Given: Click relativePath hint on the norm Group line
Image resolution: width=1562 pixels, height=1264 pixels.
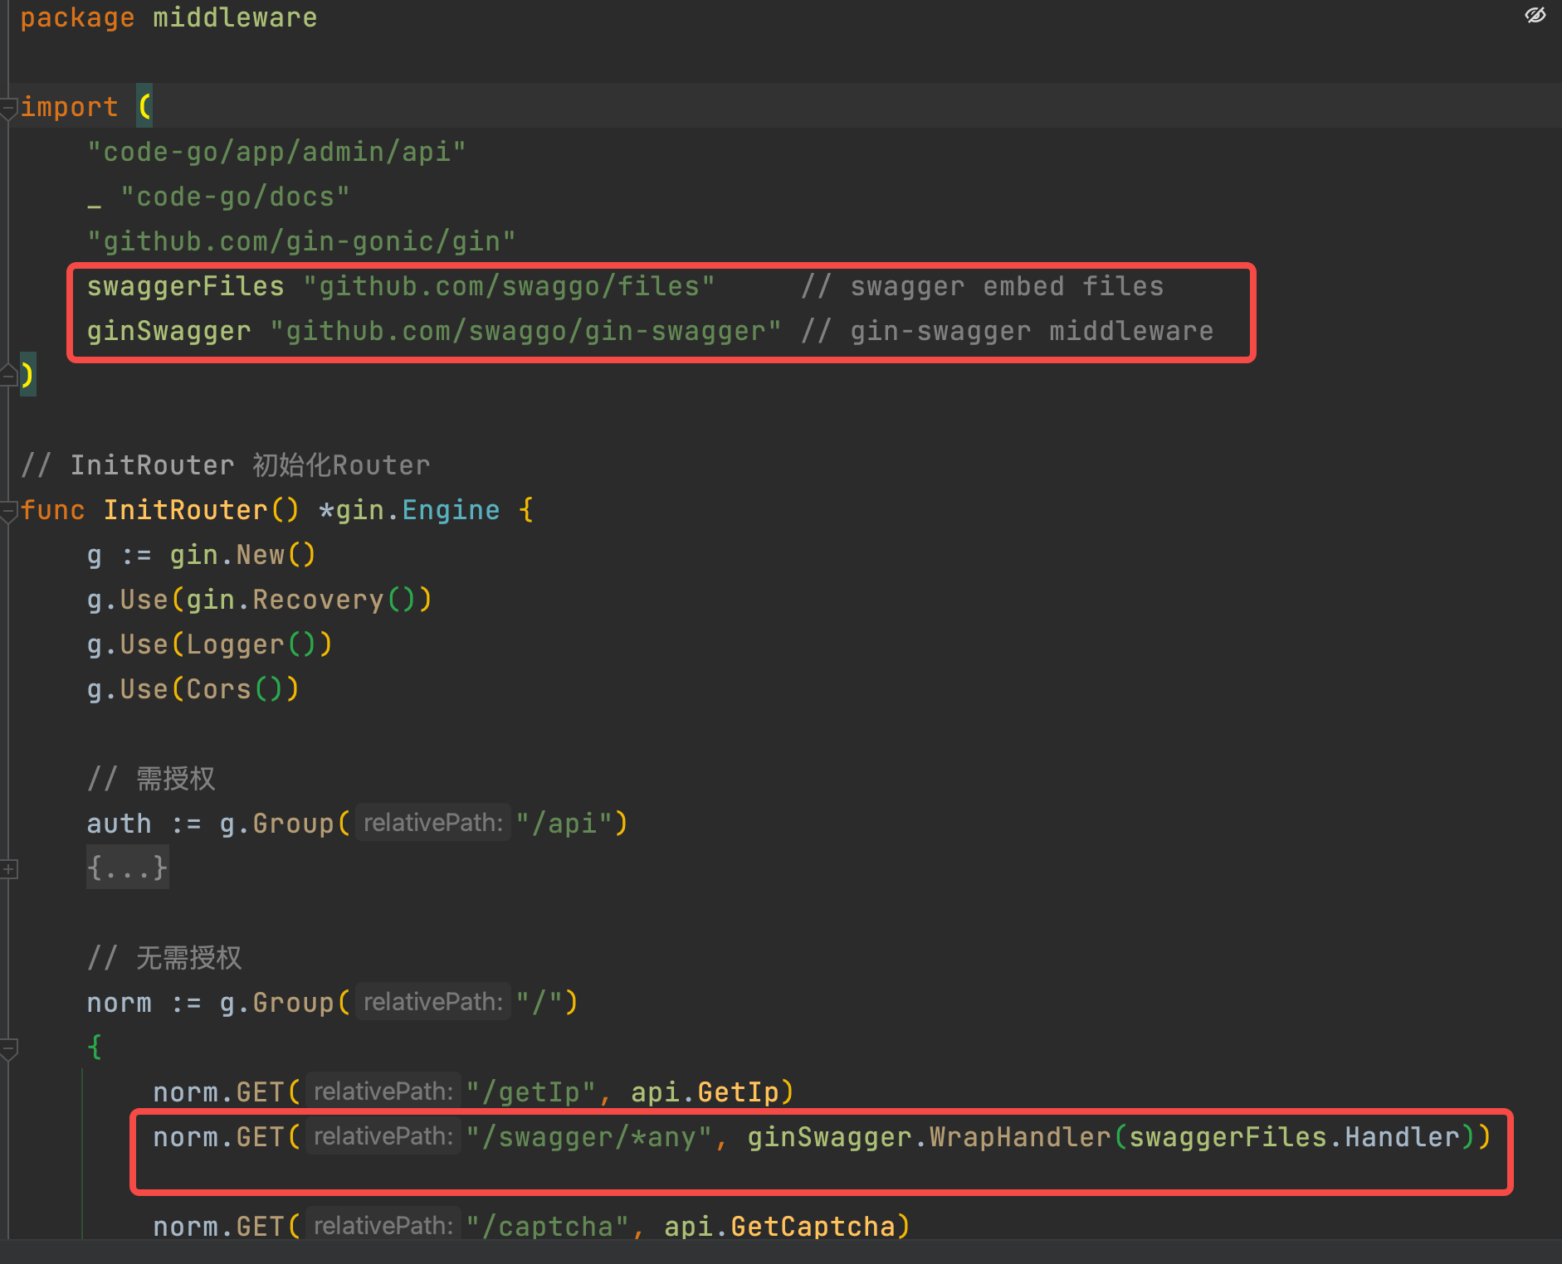Looking at the screenshot, I should coord(433,1002).
